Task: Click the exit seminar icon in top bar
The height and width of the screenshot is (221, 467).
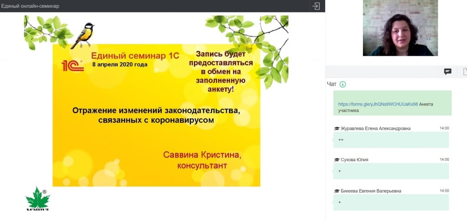Action: click(316, 6)
